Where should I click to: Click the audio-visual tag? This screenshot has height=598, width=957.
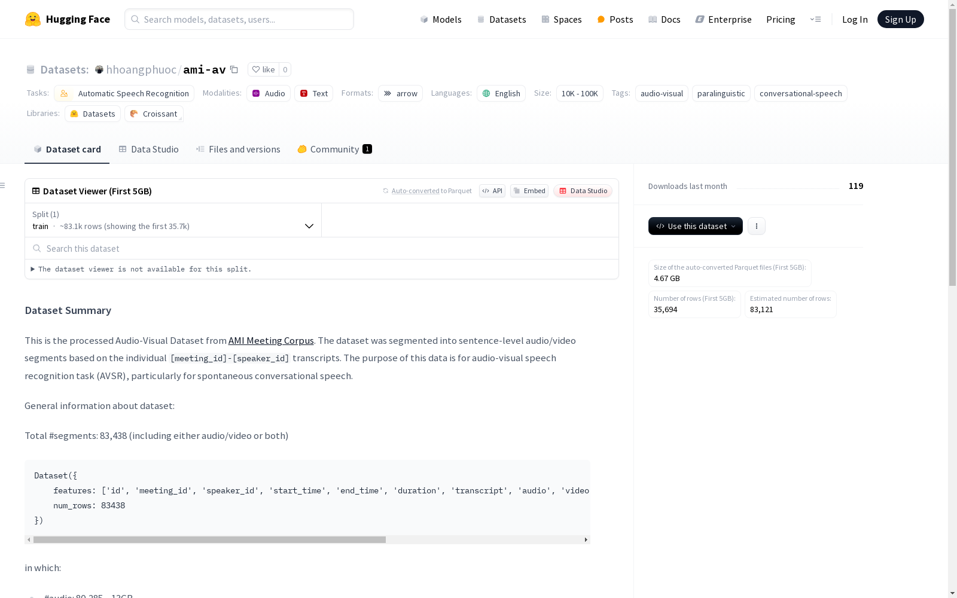click(662, 93)
